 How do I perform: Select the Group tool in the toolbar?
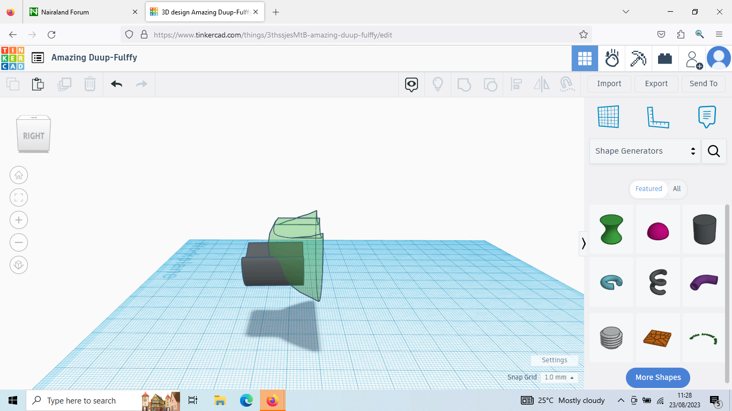[x=464, y=84]
